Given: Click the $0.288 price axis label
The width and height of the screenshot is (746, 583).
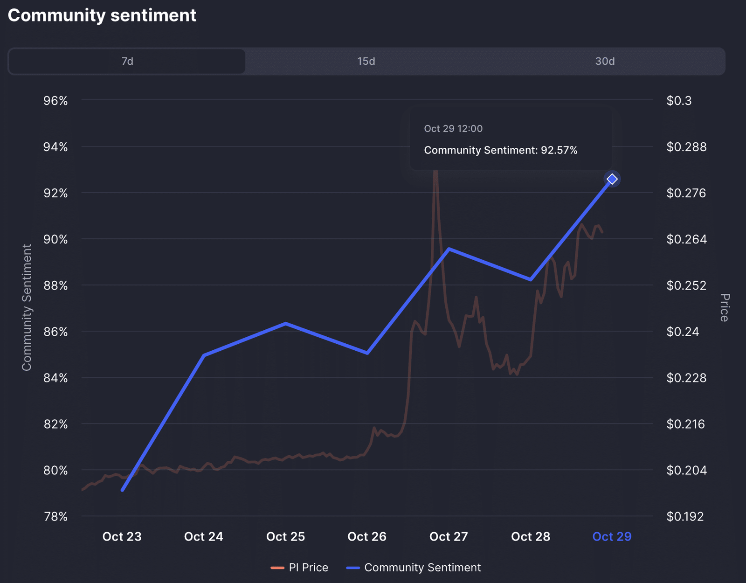Looking at the screenshot, I should (x=686, y=147).
